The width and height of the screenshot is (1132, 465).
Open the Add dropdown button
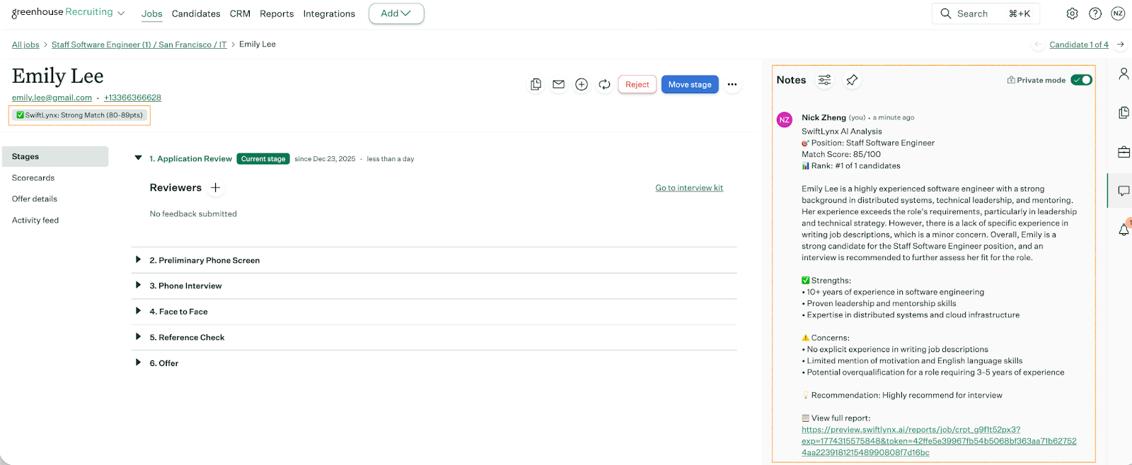[396, 13]
